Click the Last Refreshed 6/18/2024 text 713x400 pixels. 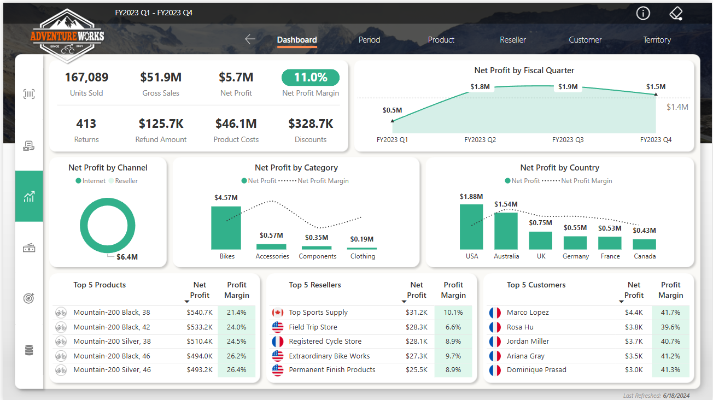tap(656, 396)
